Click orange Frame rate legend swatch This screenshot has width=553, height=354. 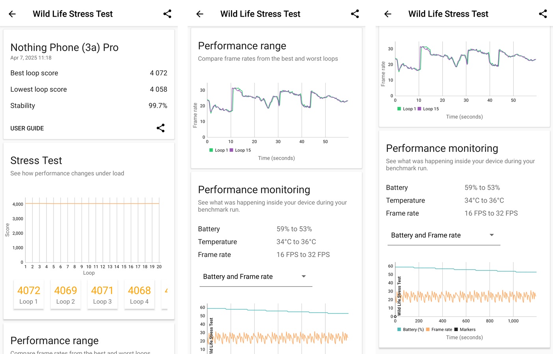coord(428,330)
